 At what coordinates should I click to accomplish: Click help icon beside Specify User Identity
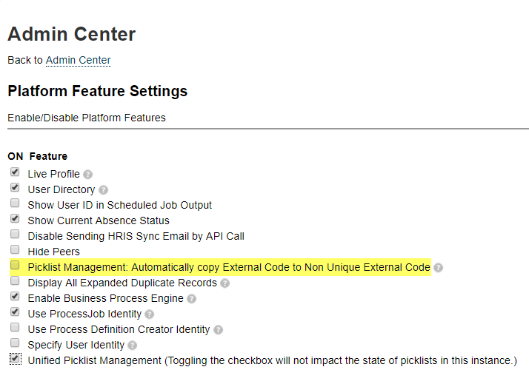pos(133,346)
